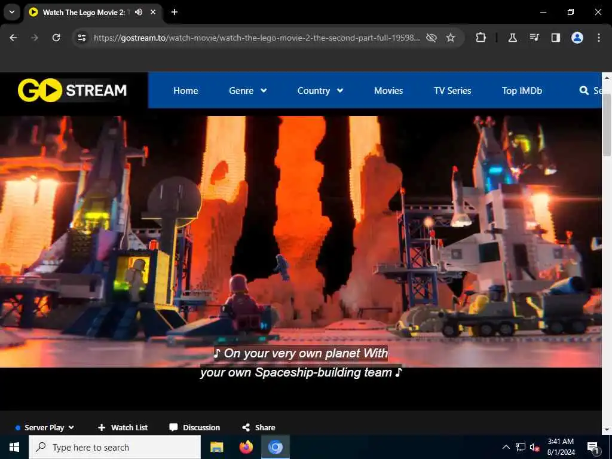Share this movie
The width and height of the screenshot is (612, 459).
(x=258, y=427)
